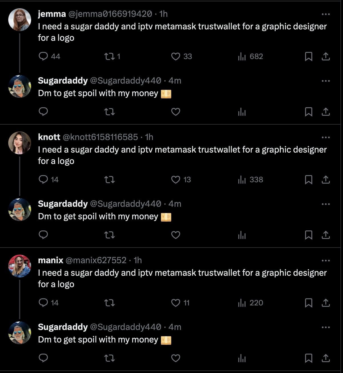
Task: Open Sugardaddy's reply text under manix's tweet
Action: tap(98, 340)
